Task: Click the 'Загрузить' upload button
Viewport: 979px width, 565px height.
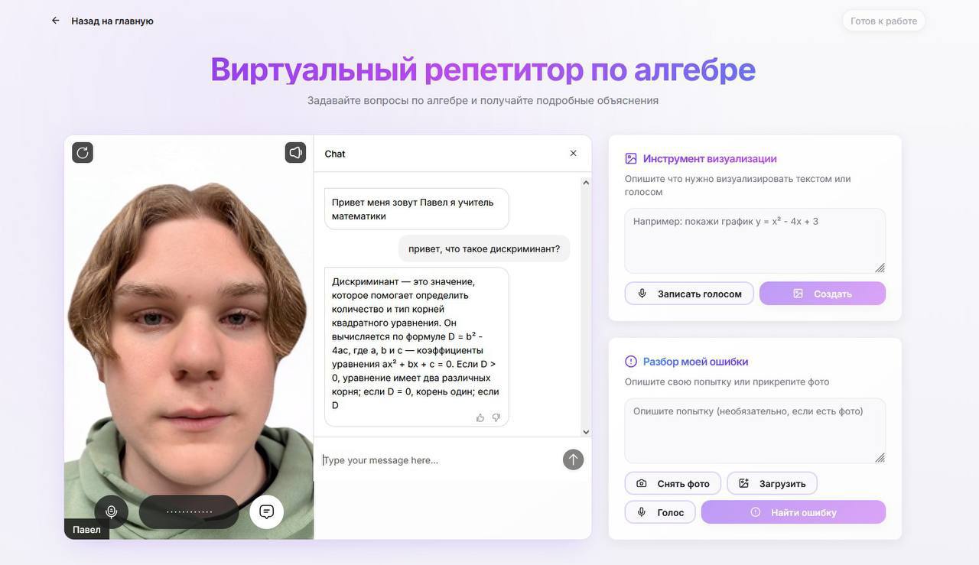Action: pos(772,483)
